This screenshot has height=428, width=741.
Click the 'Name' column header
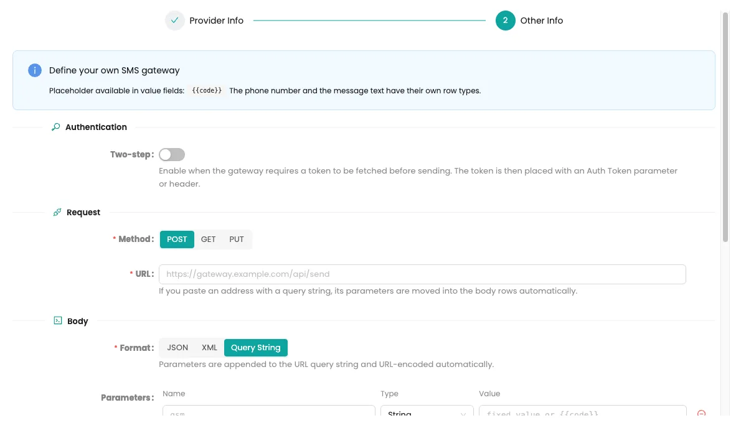coord(174,394)
